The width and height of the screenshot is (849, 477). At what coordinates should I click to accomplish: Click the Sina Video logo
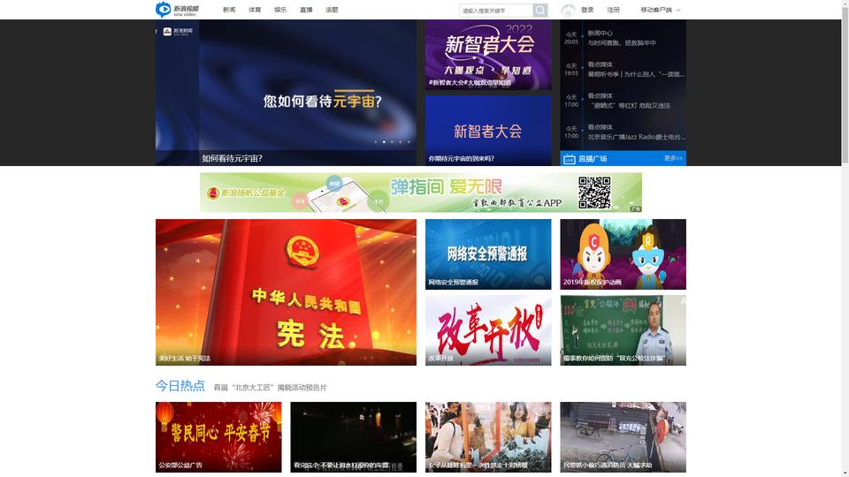[x=177, y=10]
